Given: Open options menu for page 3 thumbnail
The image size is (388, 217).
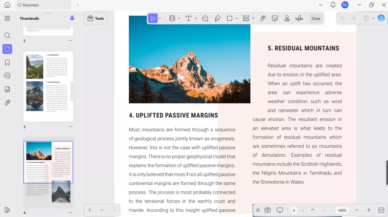Looking at the screenshot, I should pos(70,127).
